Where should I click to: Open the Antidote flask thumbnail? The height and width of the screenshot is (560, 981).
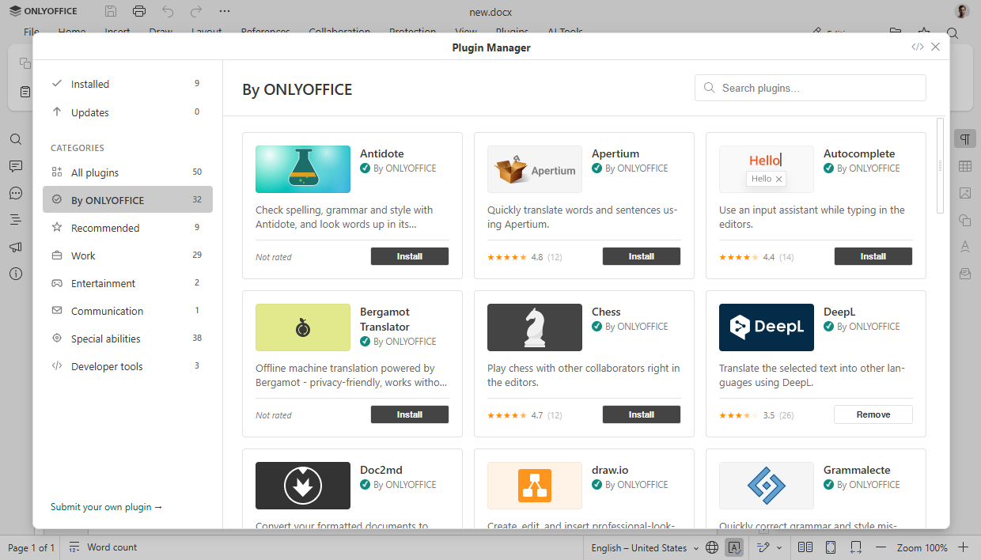[x=303, y=169]
